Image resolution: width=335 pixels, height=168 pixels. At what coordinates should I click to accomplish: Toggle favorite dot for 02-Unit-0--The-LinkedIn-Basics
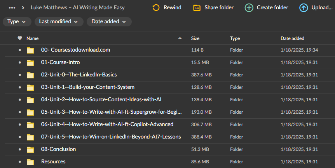pos(20,75)
